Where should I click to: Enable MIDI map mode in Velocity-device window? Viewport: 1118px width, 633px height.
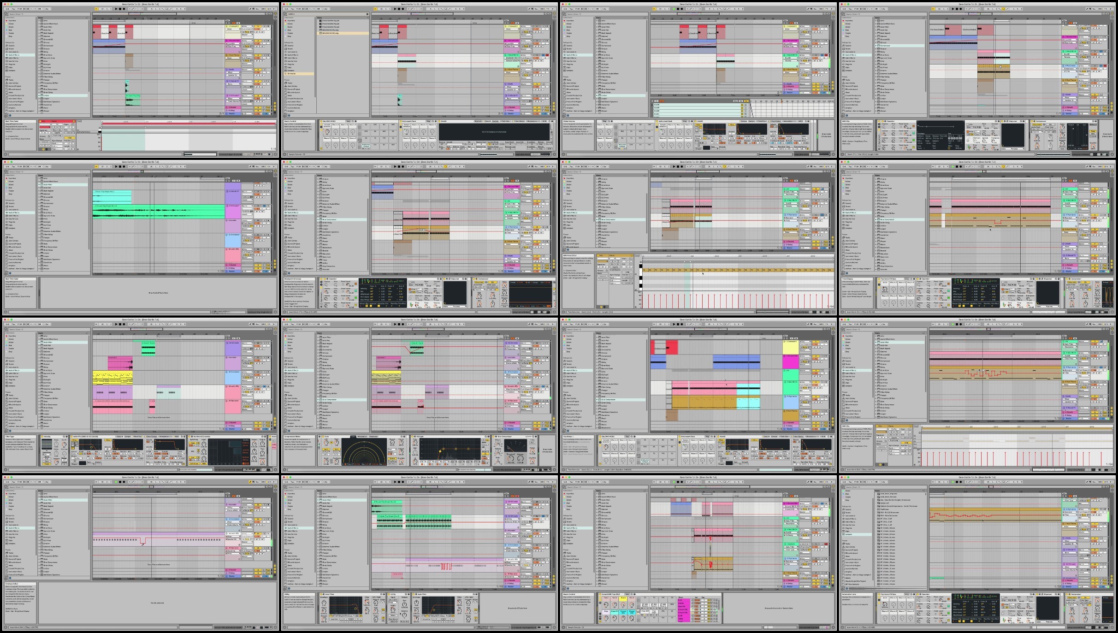pos(263,324)
